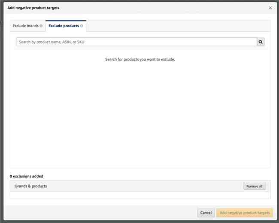Confirm with Add negative product targets button
This screenshot has width=279, height=223.
click(245, 213)
